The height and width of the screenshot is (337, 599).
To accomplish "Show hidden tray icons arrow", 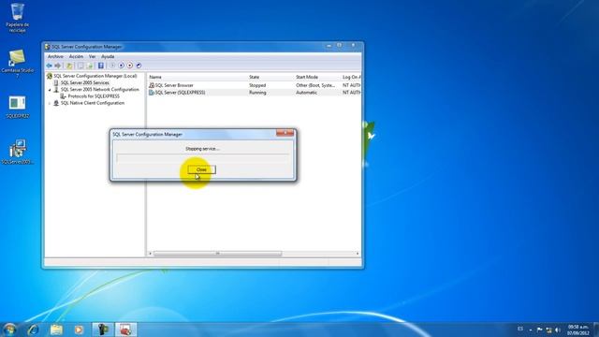I will [x=531, y=330].
